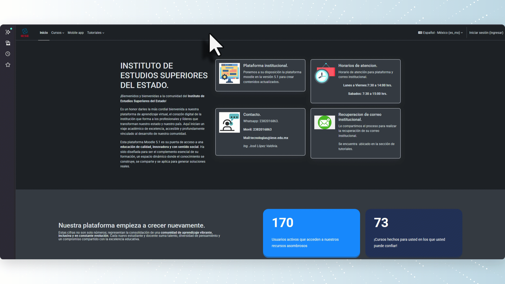Select the sparkles icon in the left sidebar
This screenshot has width=505, height=284.
click(x=8, y=32)
